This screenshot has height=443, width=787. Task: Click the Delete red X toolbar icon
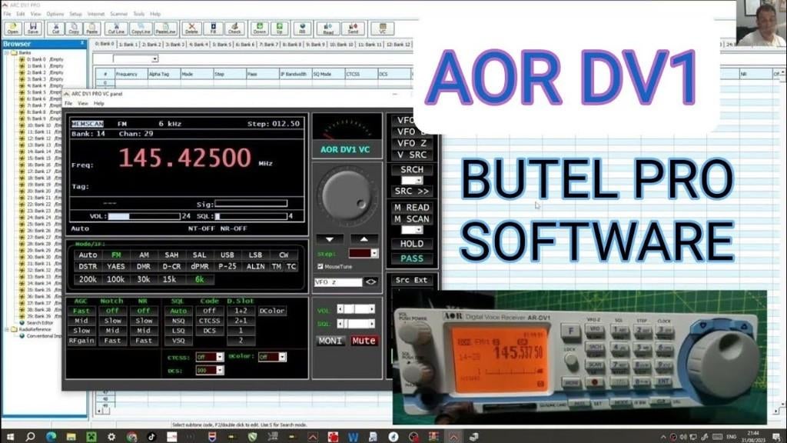[191, 28]
